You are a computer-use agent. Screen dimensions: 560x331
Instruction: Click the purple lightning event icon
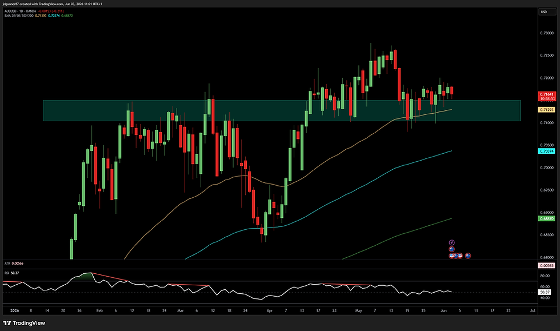[451, 243]
